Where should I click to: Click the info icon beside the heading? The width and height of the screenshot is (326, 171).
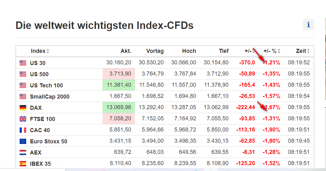pyautogui.click(x=308, y=25)
